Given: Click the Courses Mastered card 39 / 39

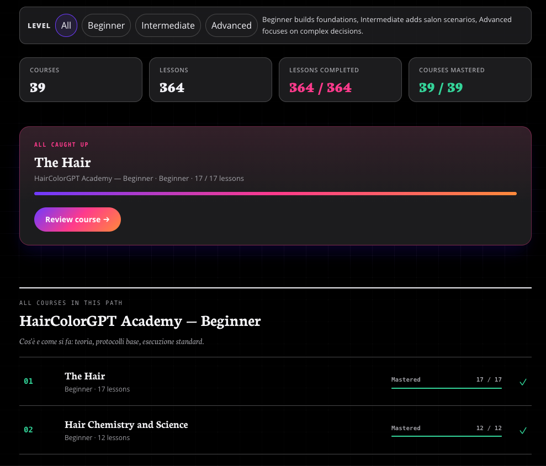Looking at the screenshot, I should coord(470,79).
